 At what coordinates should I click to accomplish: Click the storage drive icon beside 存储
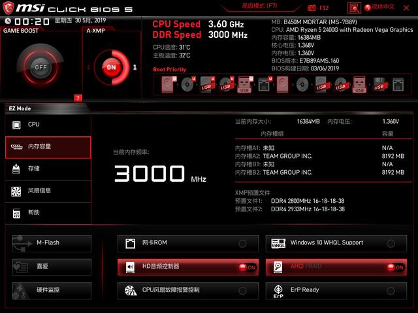[16, 169]
